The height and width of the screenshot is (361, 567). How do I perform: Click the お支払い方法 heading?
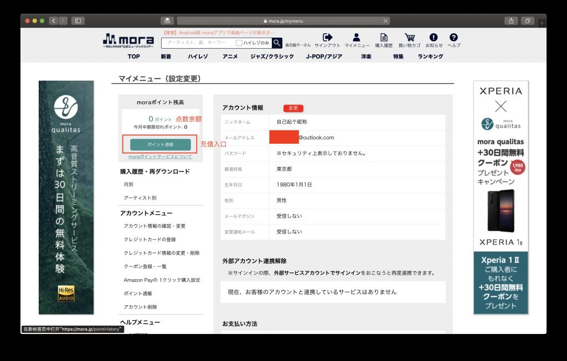coord(240,324)
